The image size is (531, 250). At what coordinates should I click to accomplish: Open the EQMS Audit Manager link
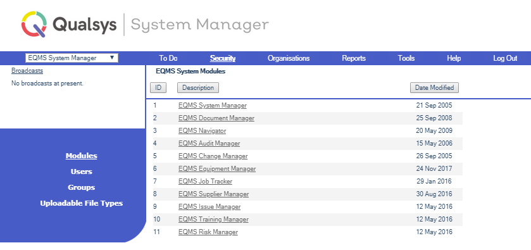(209, 143)
